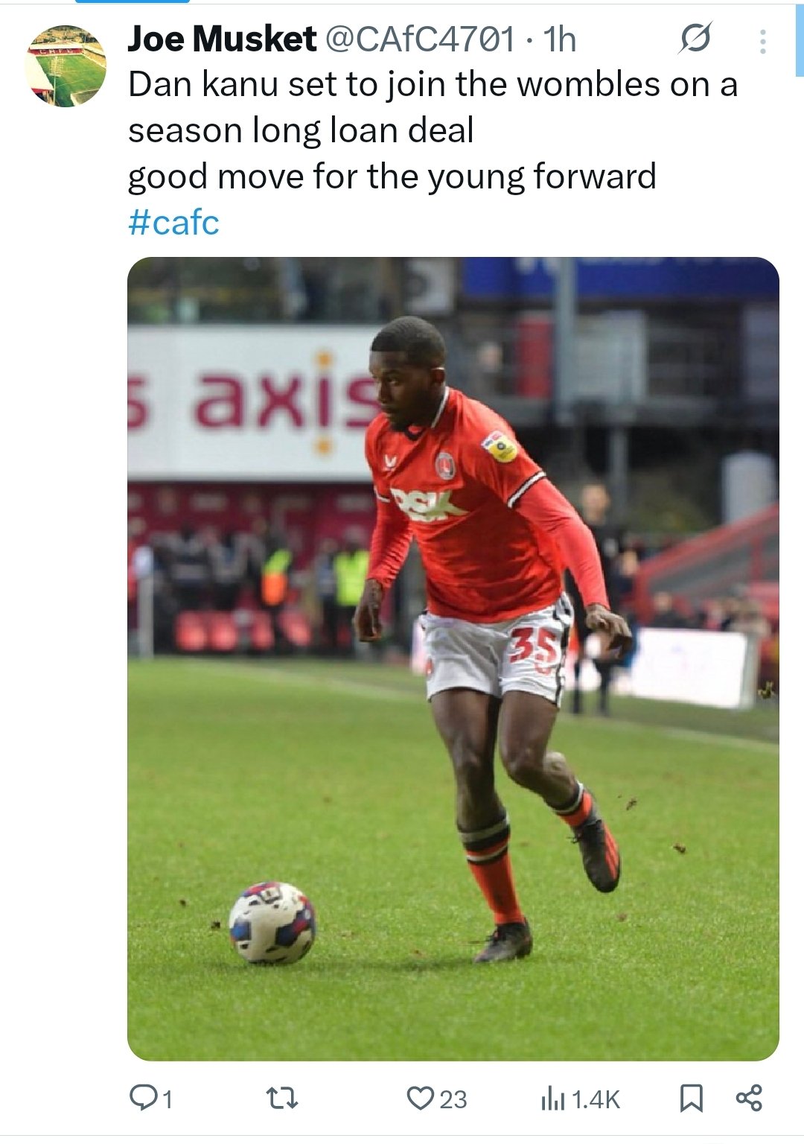The width and height of the screenshot is (804, 1144).
Task: Follow the #cafc hashtag
Action: tap(174, 223)
